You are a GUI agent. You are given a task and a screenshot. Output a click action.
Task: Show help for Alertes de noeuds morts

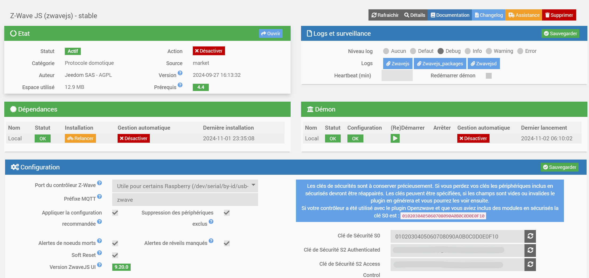pos(99,241)
